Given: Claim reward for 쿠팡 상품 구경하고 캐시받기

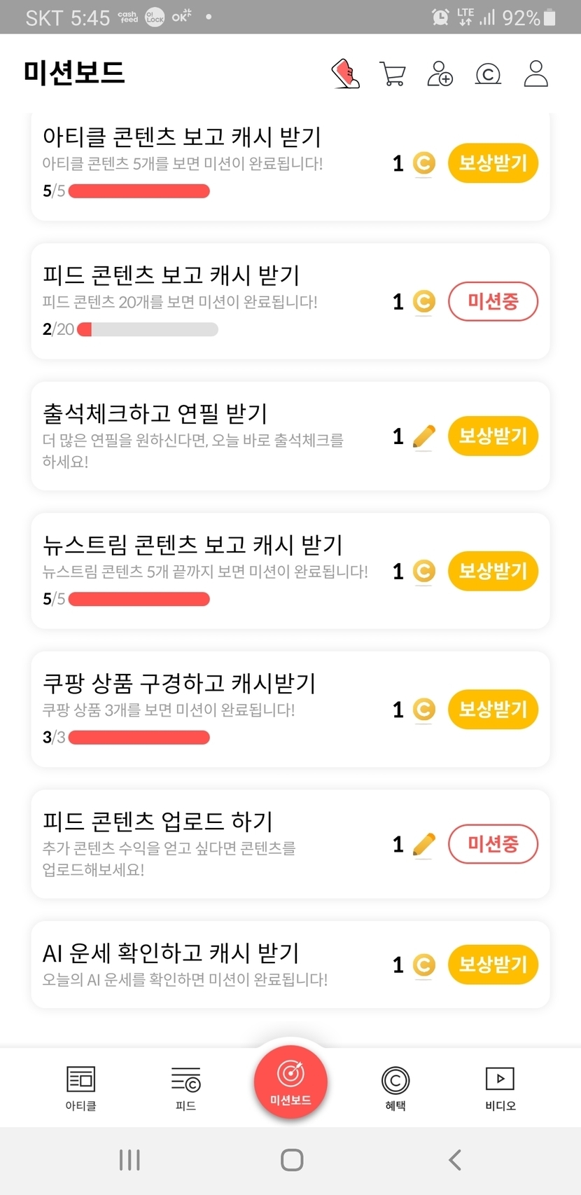Looking at the screenshot, I should [493, 710].
